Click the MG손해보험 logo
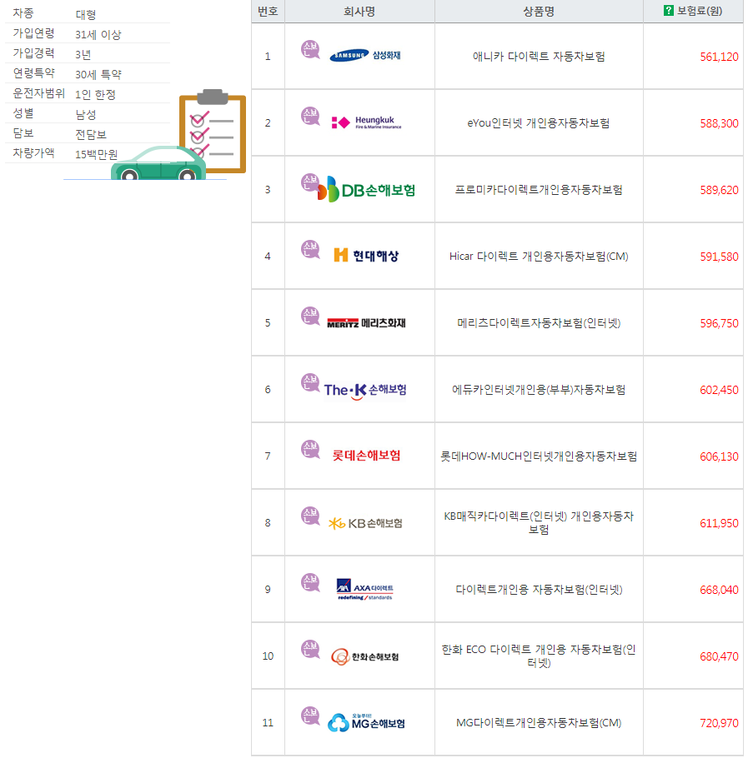 tap(366, 723)
